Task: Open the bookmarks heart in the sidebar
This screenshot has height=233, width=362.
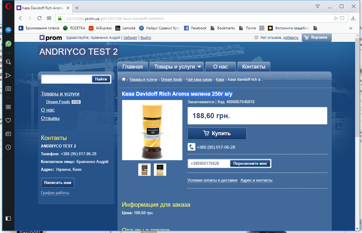Action: tap(8, 120)
